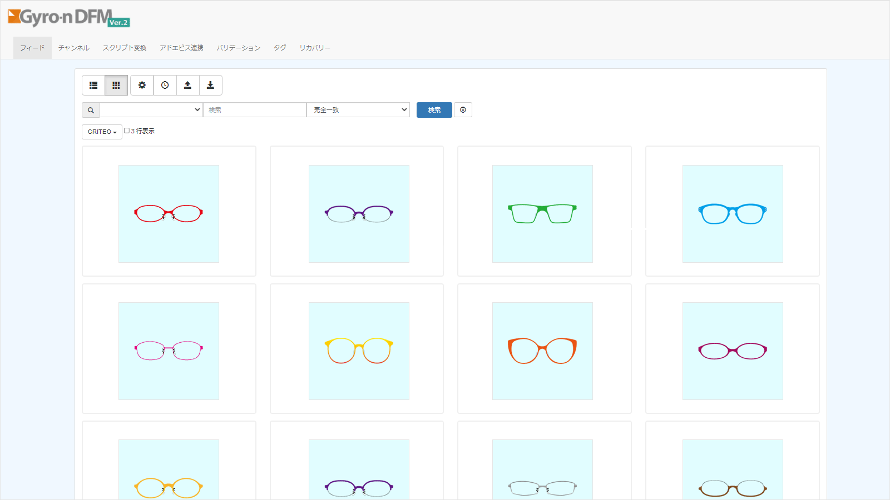Select the green glasses thumbnail
The image size is (890, 500).
point(542,214)
